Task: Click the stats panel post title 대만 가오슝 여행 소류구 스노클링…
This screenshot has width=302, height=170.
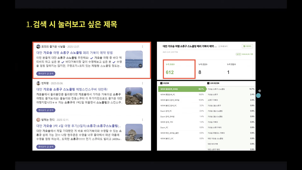Action: (x=190, y=46)
